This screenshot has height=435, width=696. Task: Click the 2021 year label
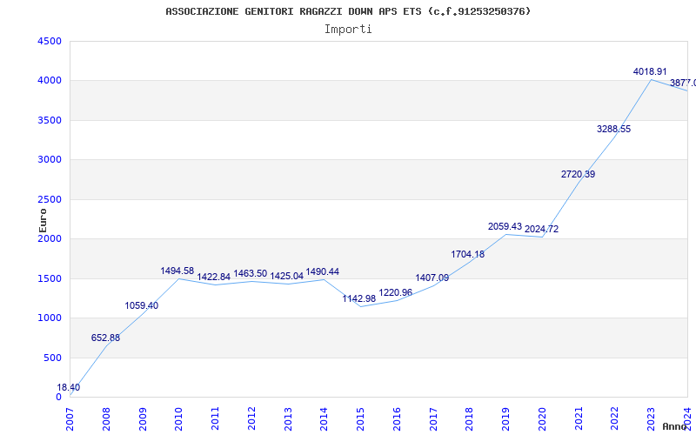pyautogui.click(x=579, y=419)
